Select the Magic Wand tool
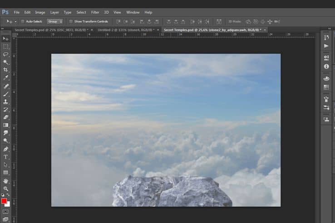The width and height of the screenshot is (335, 223). [x=6, y=62]
